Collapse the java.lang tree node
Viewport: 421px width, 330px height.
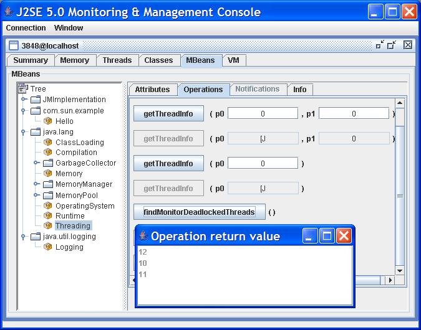[24, 131]
